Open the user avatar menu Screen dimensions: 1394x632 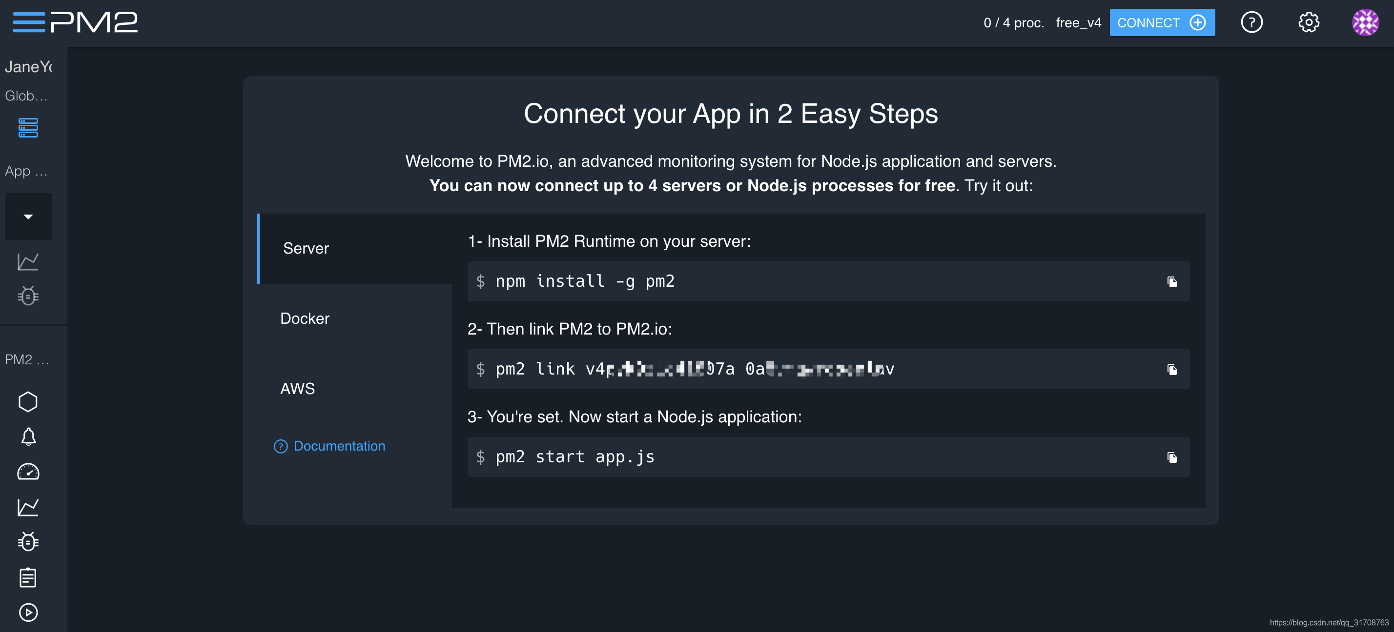point(1365,23)
